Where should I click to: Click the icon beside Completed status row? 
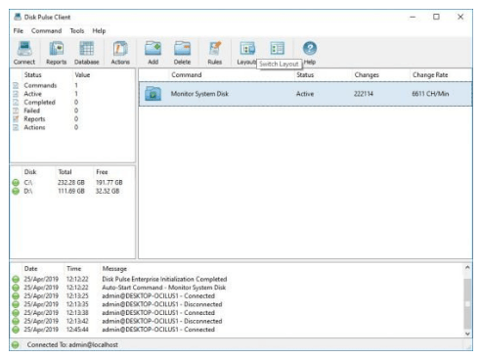click(x=16, y=103)
